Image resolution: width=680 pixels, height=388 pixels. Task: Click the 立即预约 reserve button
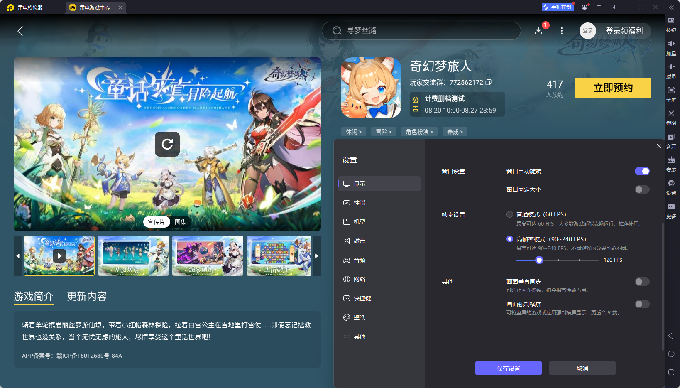click(613, 88)
